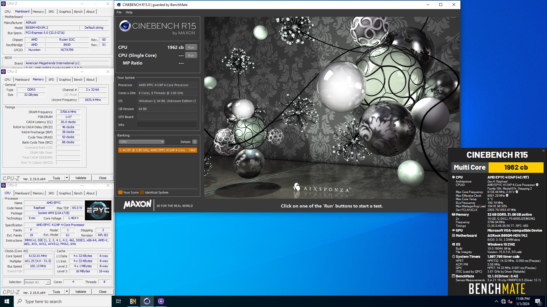Switch to Memory tab in Mainboard window

coord(38,12)
